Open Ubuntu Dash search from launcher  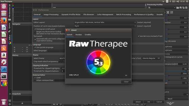pos(4,6)
